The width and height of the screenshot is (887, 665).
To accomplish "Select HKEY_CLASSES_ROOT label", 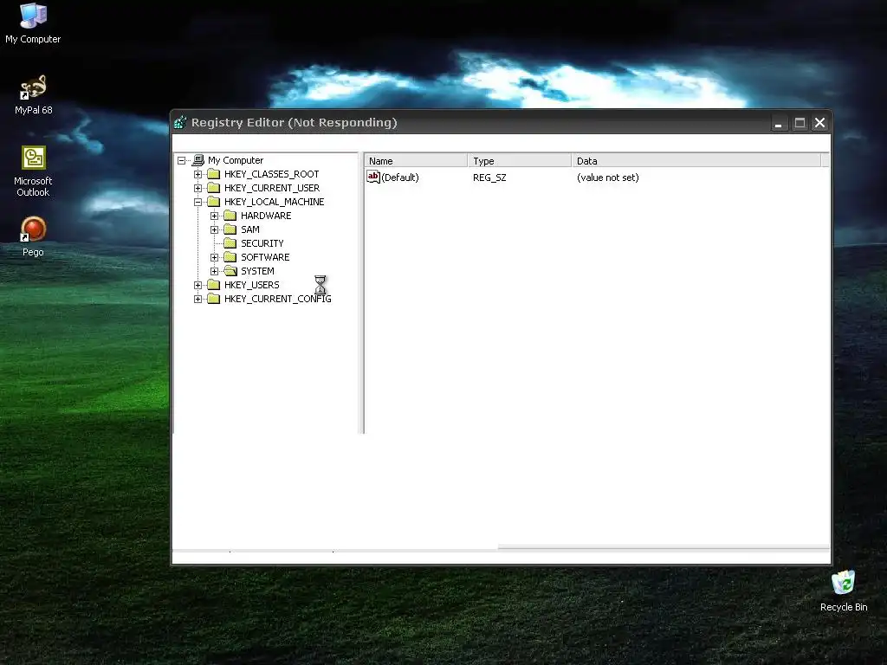I will [x=271, y=173].
